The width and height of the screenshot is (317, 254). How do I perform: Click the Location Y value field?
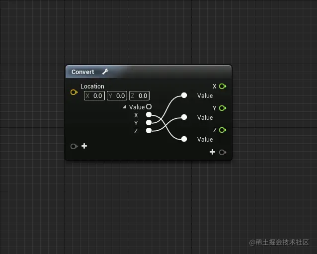[x=117, y=95]
